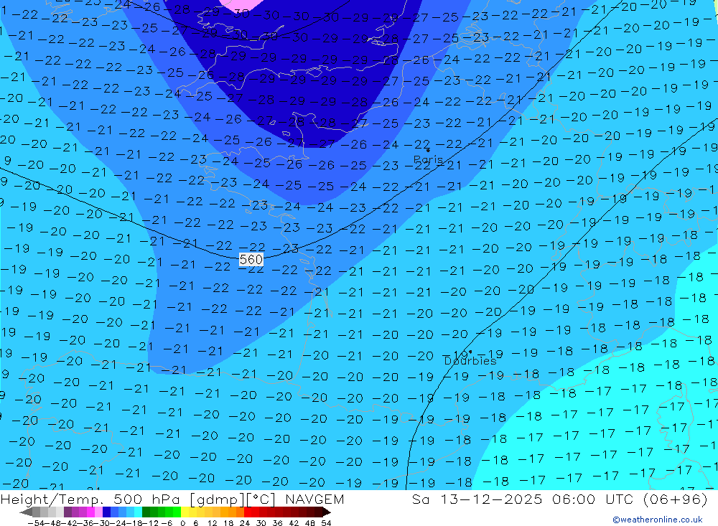Click the black dot marking Paris

click(428, 150)
